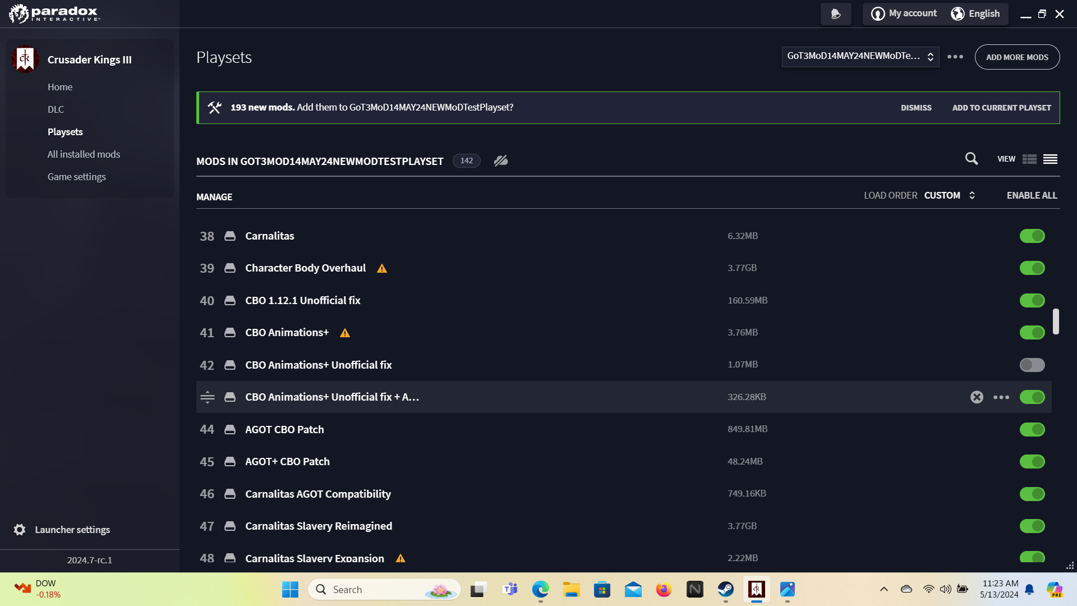
Task: Disable Carnalitas Slavery Reimagined toggle
Action: [1032, 526]
